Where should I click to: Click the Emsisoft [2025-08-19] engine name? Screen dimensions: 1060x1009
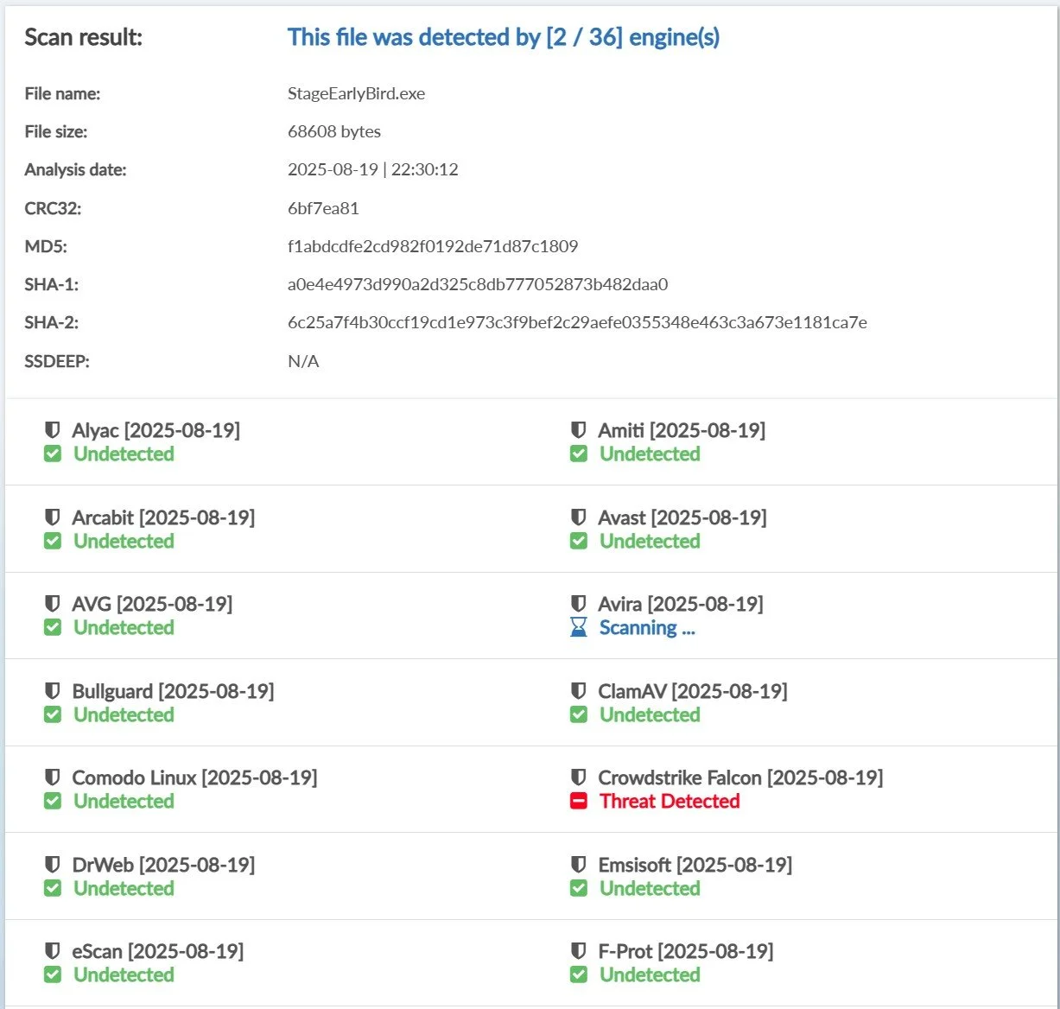tap(695, 865)
